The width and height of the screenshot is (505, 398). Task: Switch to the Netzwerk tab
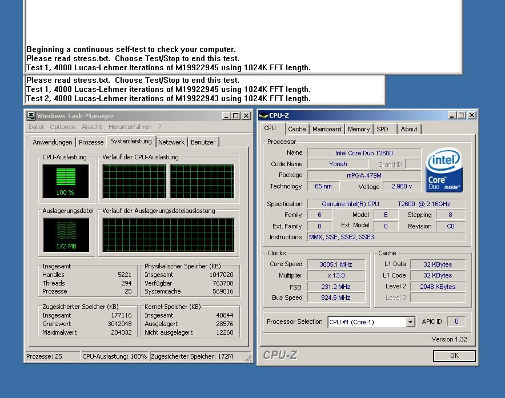coord(171,142)
